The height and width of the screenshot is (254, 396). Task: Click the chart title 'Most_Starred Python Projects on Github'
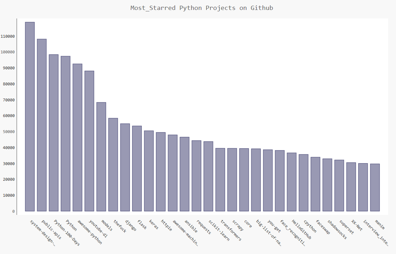(x=202, y=8)
